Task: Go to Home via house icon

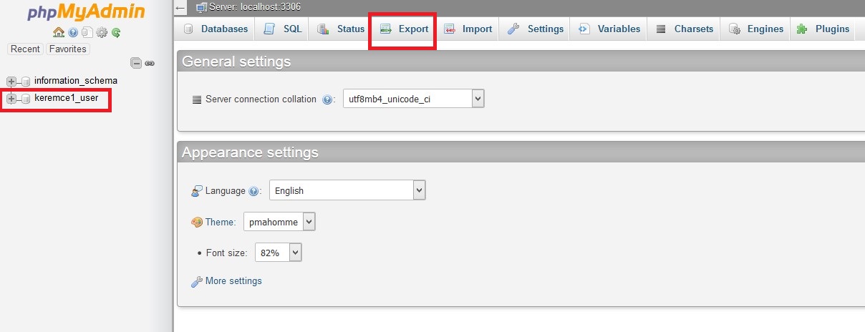Action: [x=59, y=32]
